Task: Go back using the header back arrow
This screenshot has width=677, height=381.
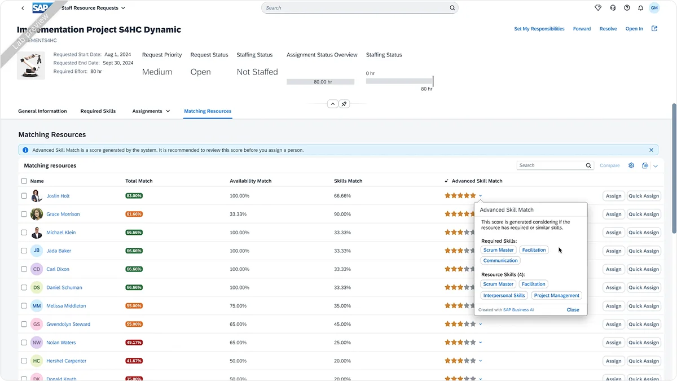Action: tap(23, 8)
